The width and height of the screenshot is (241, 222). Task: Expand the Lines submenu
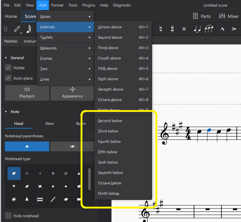(65, 79)
